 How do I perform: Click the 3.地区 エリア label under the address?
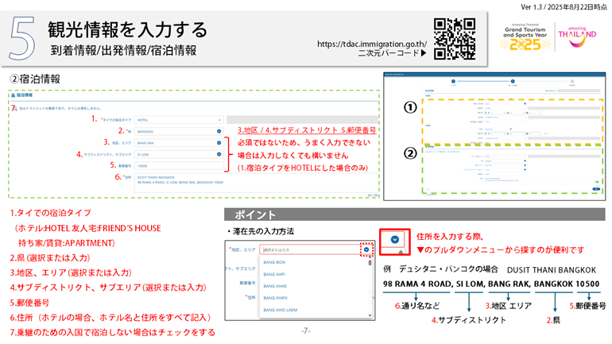[x=509, y=306]
